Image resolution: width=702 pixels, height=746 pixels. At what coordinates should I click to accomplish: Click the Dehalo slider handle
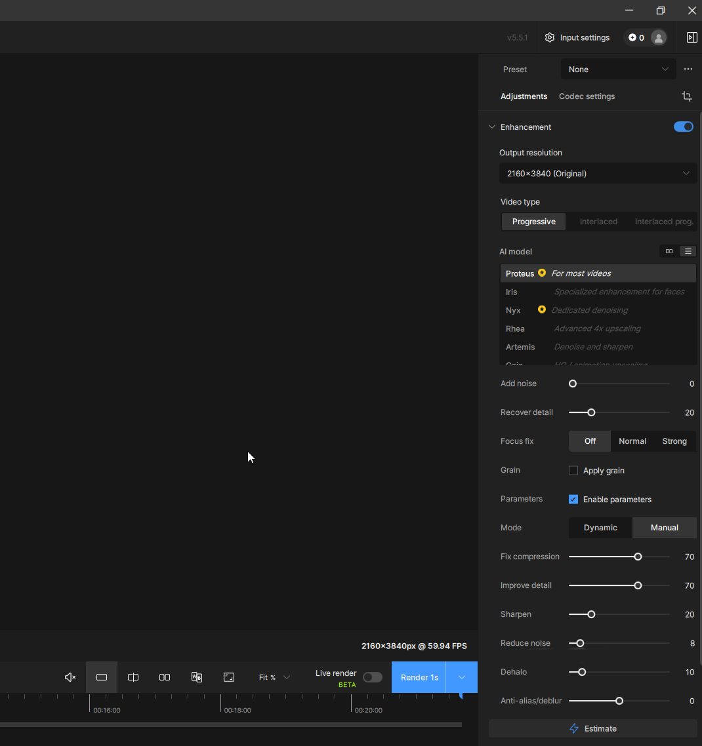point(582,673)
